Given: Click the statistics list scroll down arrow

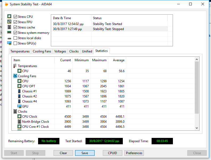Looking at the screenshot, I should 197,128.
